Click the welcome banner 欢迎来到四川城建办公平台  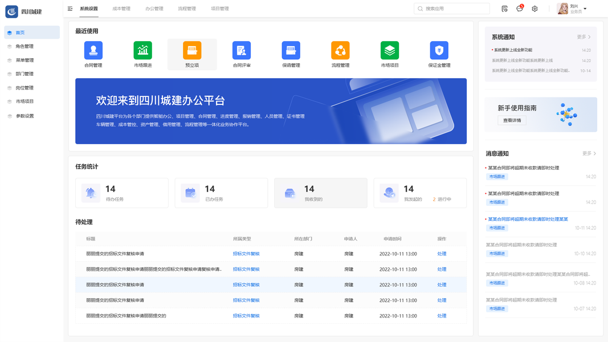coord(271,111)
